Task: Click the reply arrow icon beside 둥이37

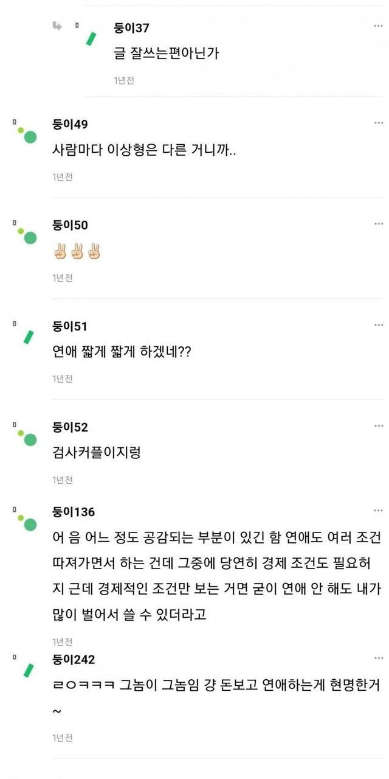Action: pos(57,26)
